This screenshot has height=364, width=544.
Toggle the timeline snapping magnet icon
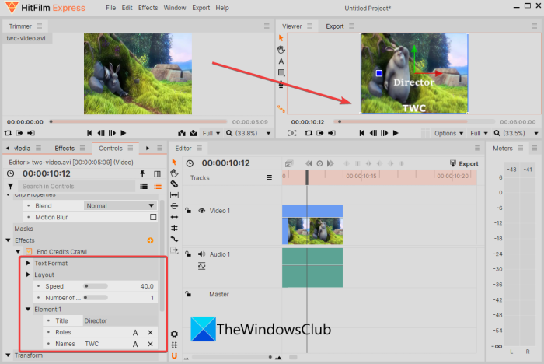(174, 355)
